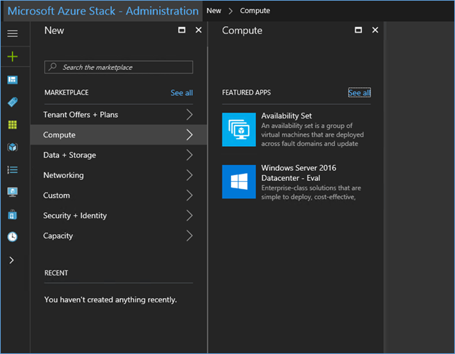Image resolution: width=455 pixels, height=354 pixels.
Task: Select the Capacity category
Action: (x=118, y=236)
